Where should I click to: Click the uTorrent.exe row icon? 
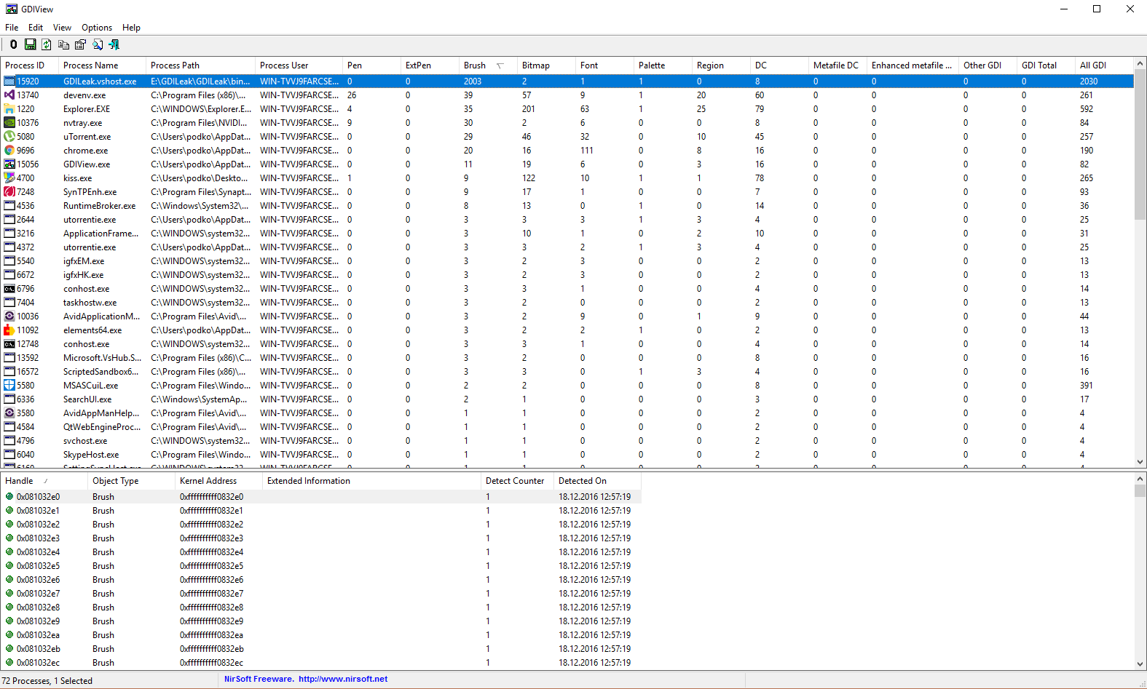click(x=9, y=137)
